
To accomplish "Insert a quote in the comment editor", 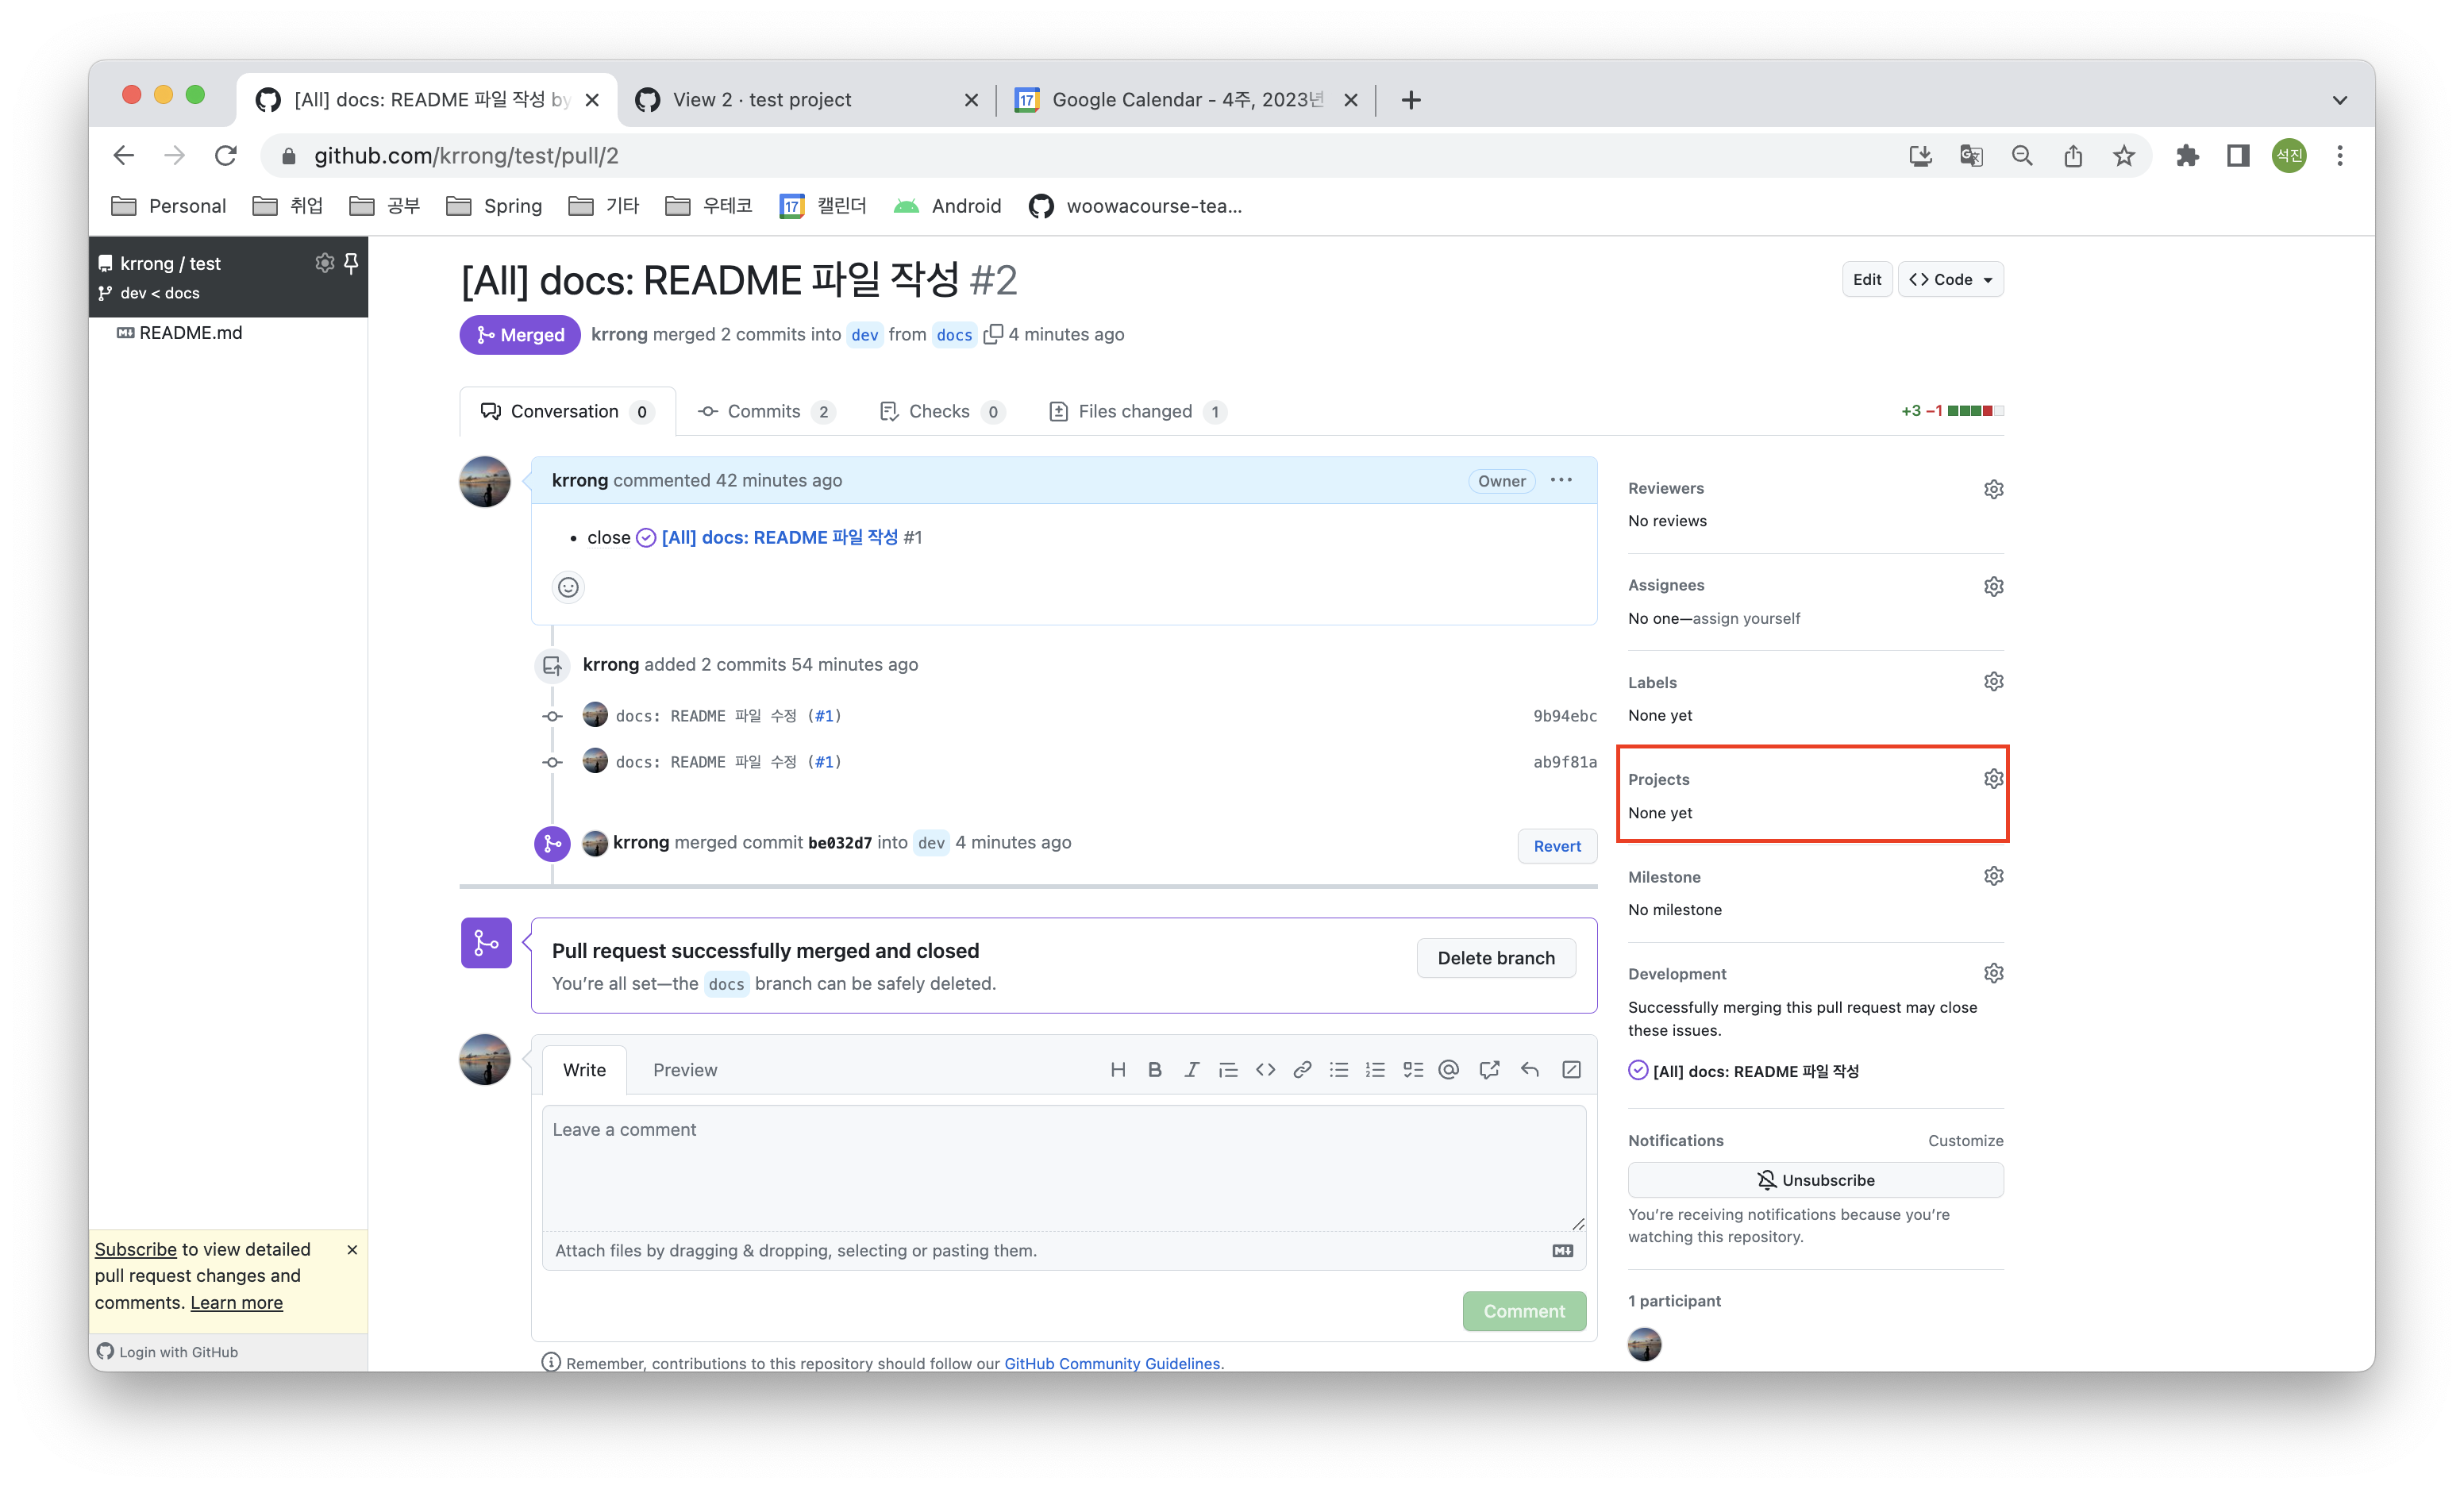I will click(x=1228, y=1070).
